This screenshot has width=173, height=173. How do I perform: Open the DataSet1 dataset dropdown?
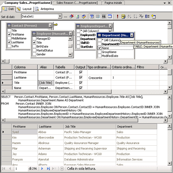click(x=60, y=17)
